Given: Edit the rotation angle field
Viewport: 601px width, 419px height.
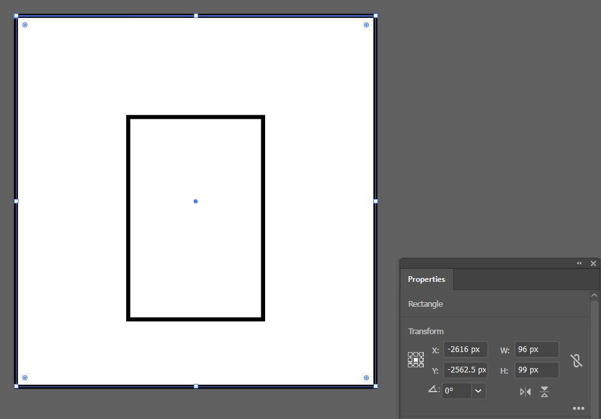Looking at the screenshot, I should click(456, 391).
